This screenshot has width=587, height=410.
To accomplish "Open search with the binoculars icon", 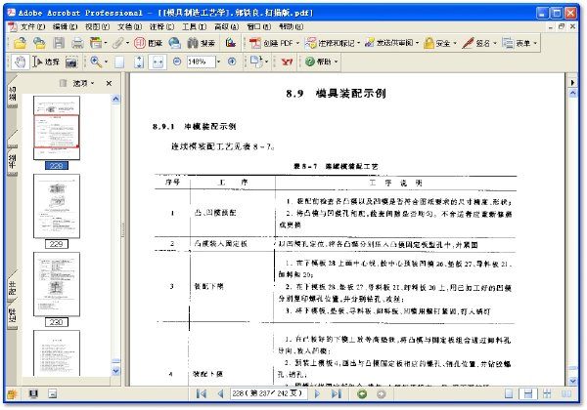I will [201, 43].
